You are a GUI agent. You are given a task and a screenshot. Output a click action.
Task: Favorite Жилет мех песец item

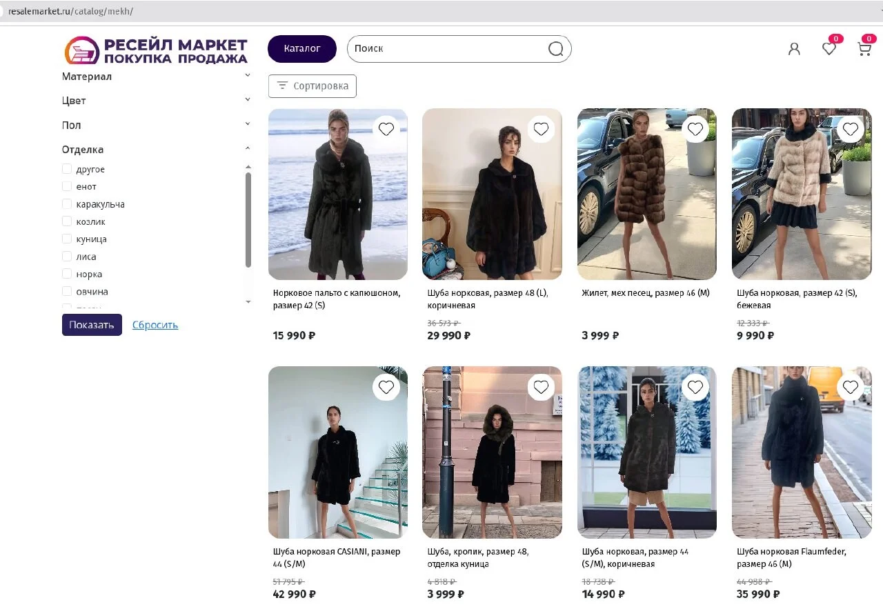pyautogui.click(x=695, y=129)
